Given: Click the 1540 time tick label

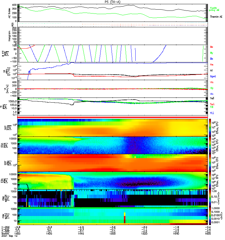Looking at the screenshot, I should pos(176,234).
